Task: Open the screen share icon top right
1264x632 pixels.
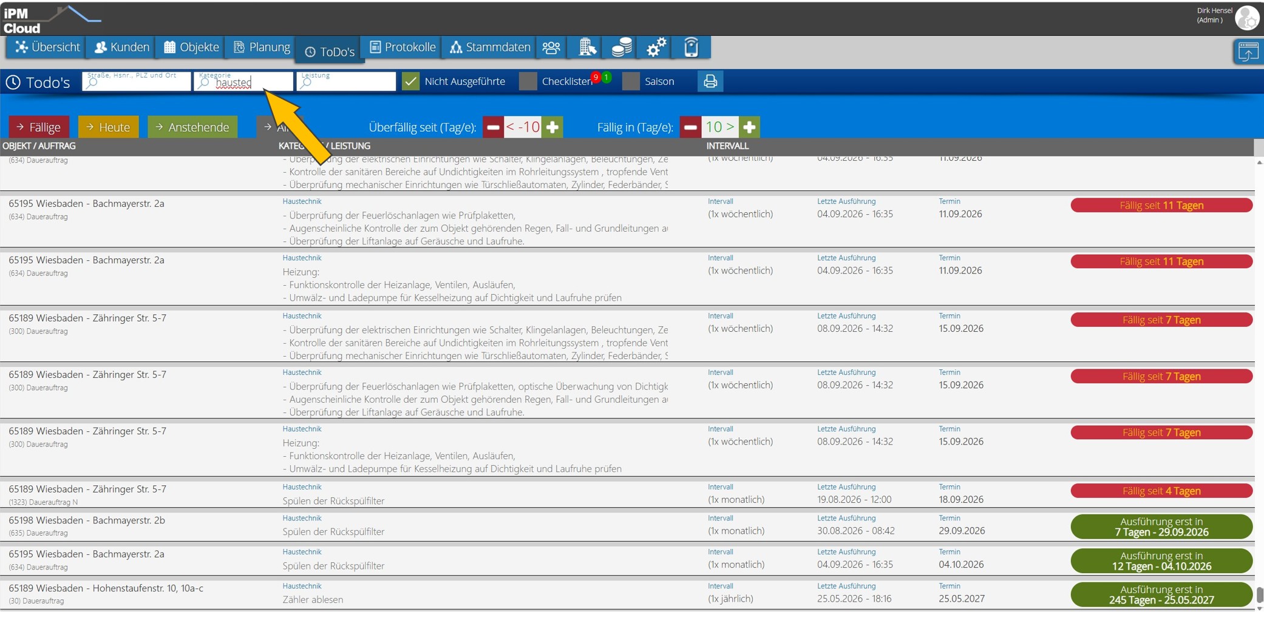Action: [1248, 52]
